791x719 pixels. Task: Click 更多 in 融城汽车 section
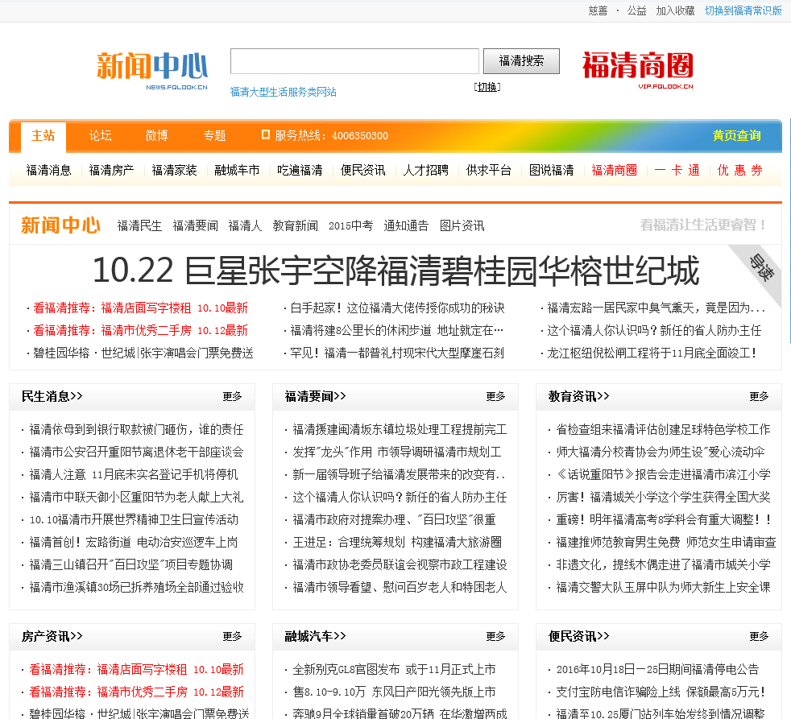click(496, 637)
